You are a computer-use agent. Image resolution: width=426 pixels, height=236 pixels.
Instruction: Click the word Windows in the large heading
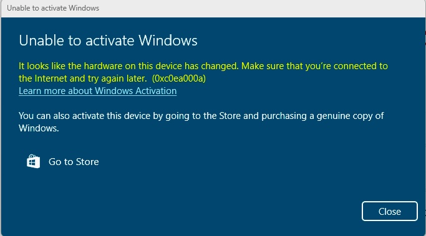pyautogui.click(x=168, y=40)
